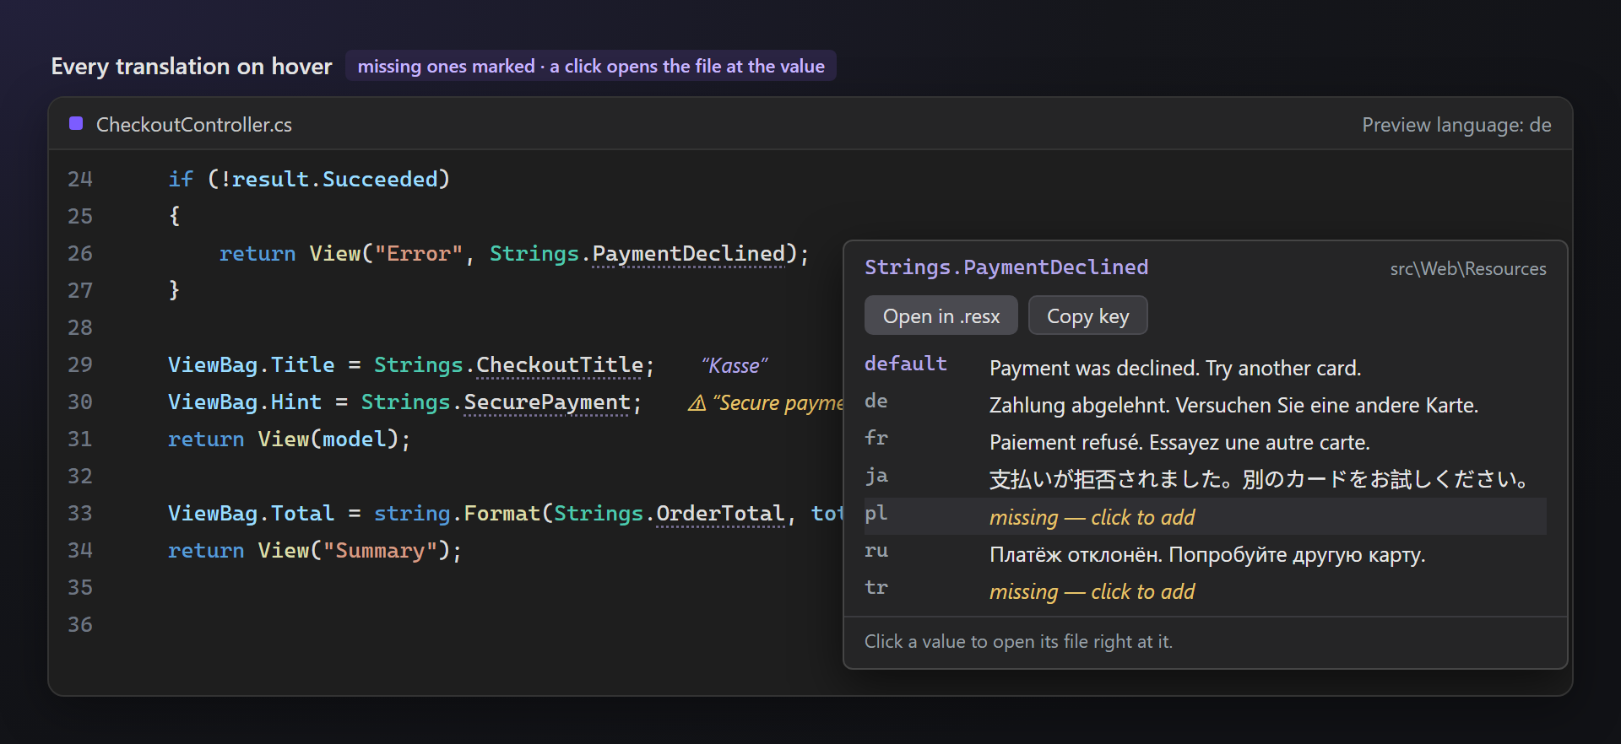Click the inline "Secure payme" preview hint
Screen dimensions: 1621x744
coord(778,402)
